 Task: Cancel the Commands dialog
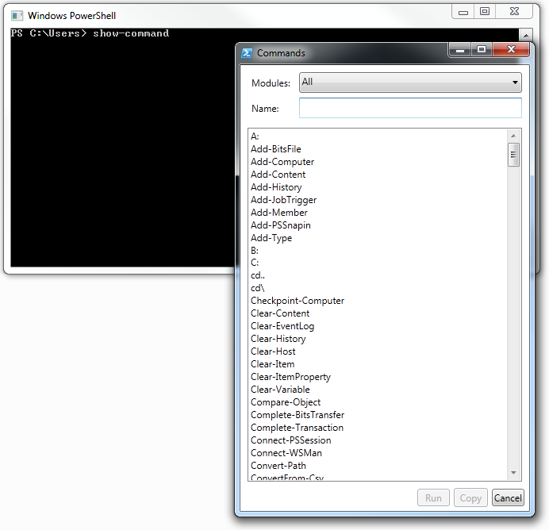coord(508,497)
